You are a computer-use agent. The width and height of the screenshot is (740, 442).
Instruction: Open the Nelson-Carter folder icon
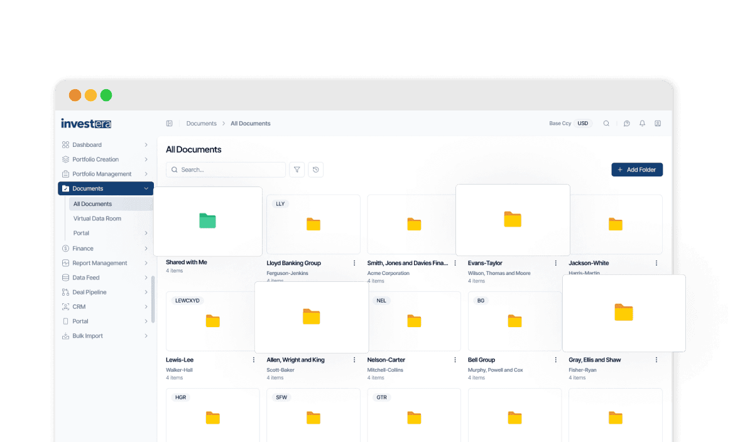click(x=414, y=321)
